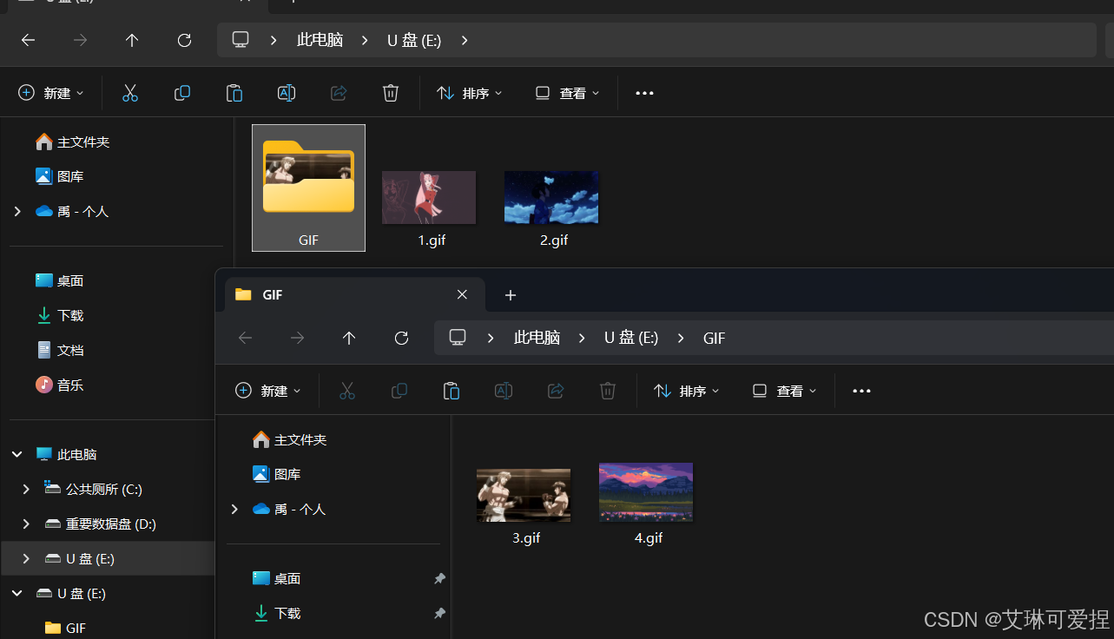Open the 排序 dropdown
This screenshot has width=1114, height=639.
(470, 93)
